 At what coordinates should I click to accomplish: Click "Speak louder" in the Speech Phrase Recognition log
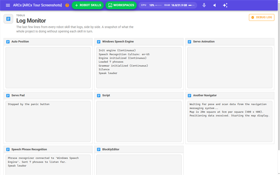[17, 166]
